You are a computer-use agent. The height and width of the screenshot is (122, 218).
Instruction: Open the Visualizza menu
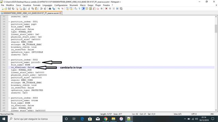click(x=27, y=5)
